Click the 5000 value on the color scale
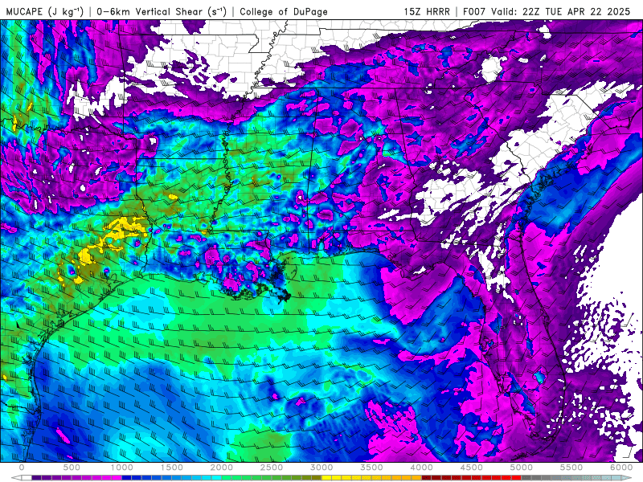643x482 pixels. (522, 468)
